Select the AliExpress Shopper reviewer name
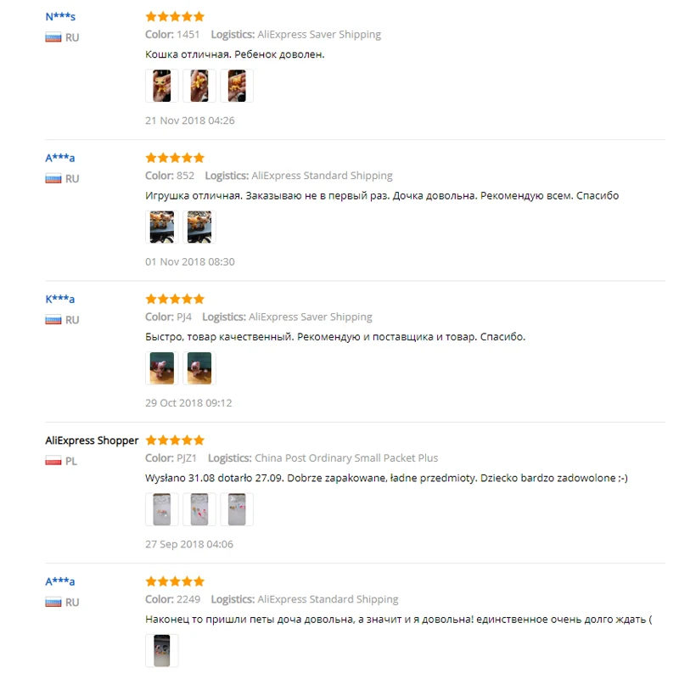 (92, 441)
